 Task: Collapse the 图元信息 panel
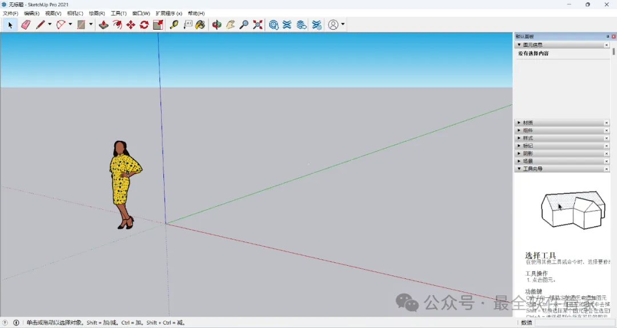[519, 45]
